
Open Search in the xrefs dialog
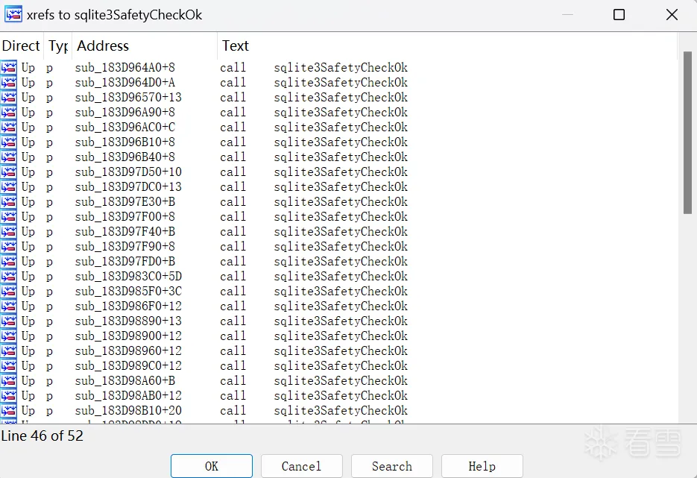391,466
